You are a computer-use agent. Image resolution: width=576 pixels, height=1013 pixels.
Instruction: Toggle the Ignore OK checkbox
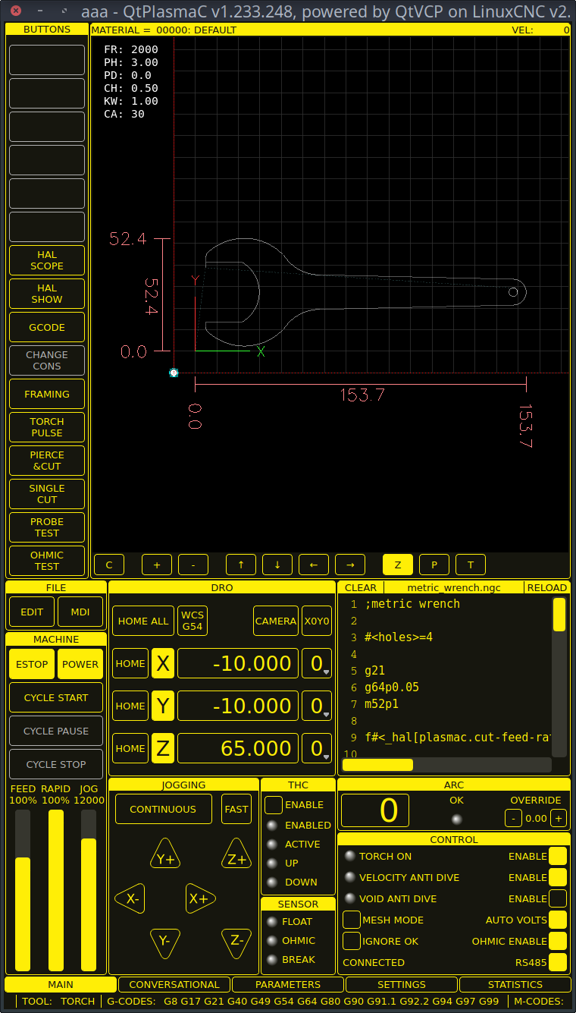point(352,941)
